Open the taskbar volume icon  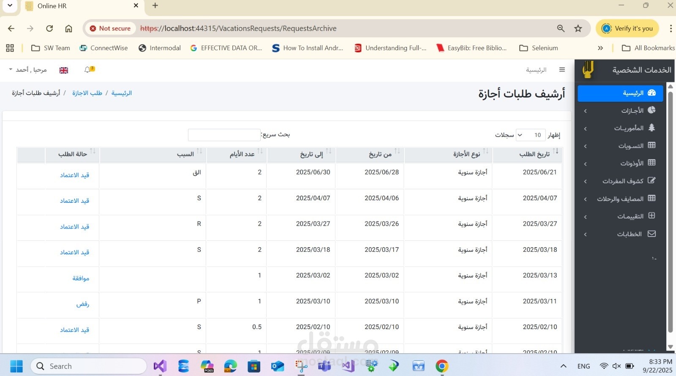[x=617, y=366]
